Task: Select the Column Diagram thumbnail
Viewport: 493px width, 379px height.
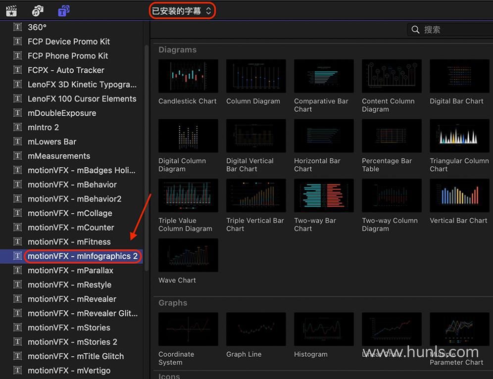Action: tap(256, 76)
